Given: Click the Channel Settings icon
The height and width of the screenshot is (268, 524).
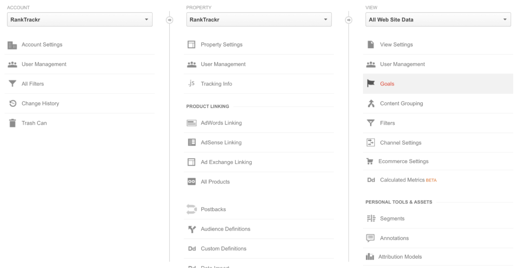Looking at the screenshot, I should pos(371,143).
